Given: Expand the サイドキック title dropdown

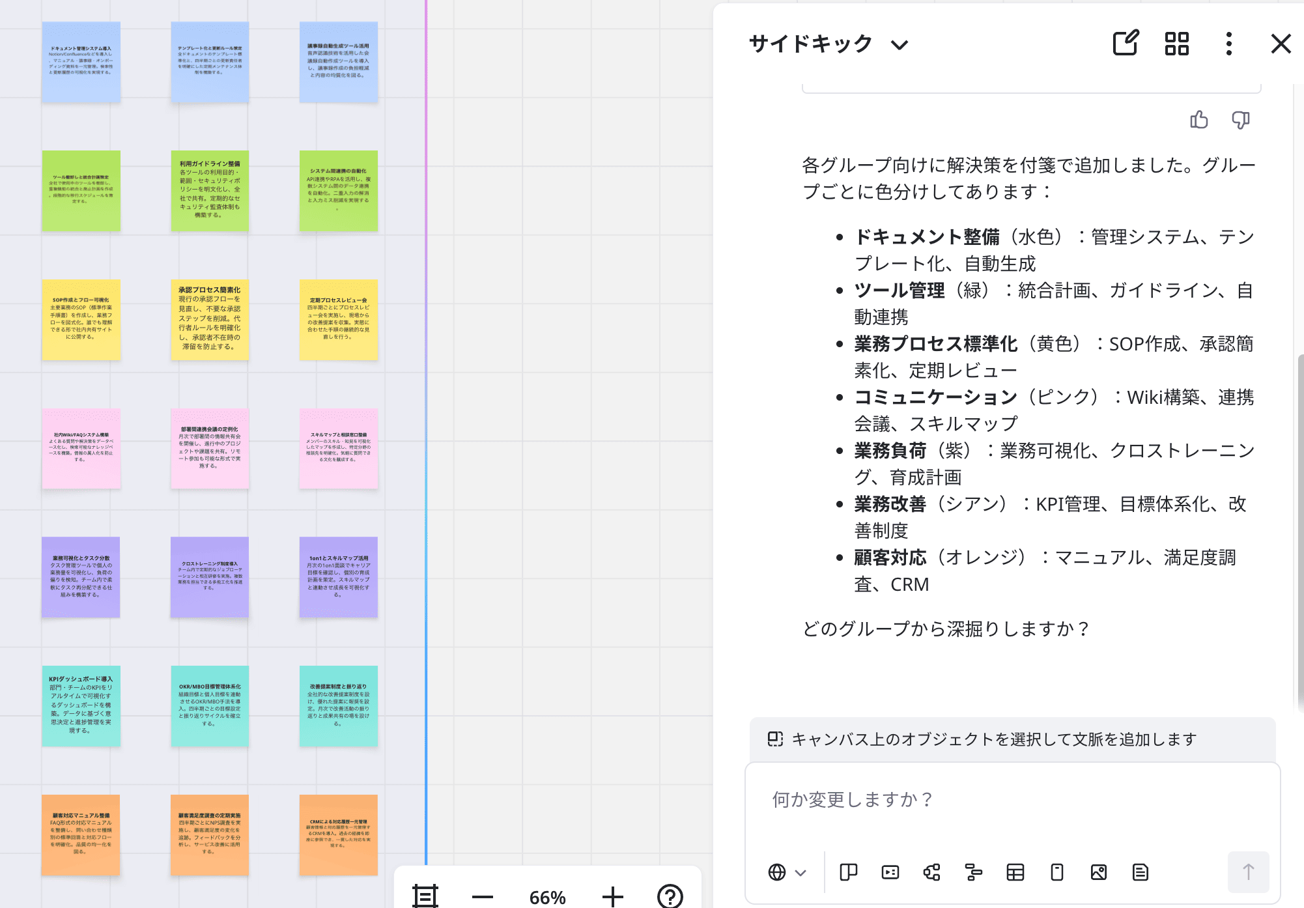Looking at the screenshot, I should click(900, 45).
